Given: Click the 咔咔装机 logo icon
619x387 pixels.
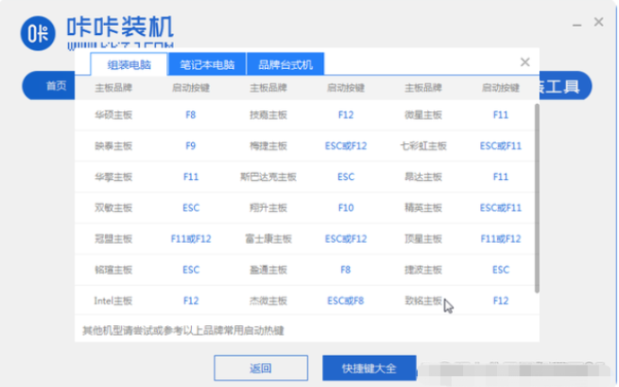Looking at the screenshot, I should (37, 31).
